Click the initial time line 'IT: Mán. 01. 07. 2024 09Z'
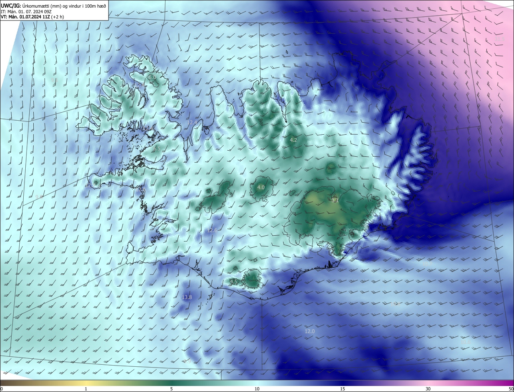Viewport: 514px width, 392px height. 26,11
